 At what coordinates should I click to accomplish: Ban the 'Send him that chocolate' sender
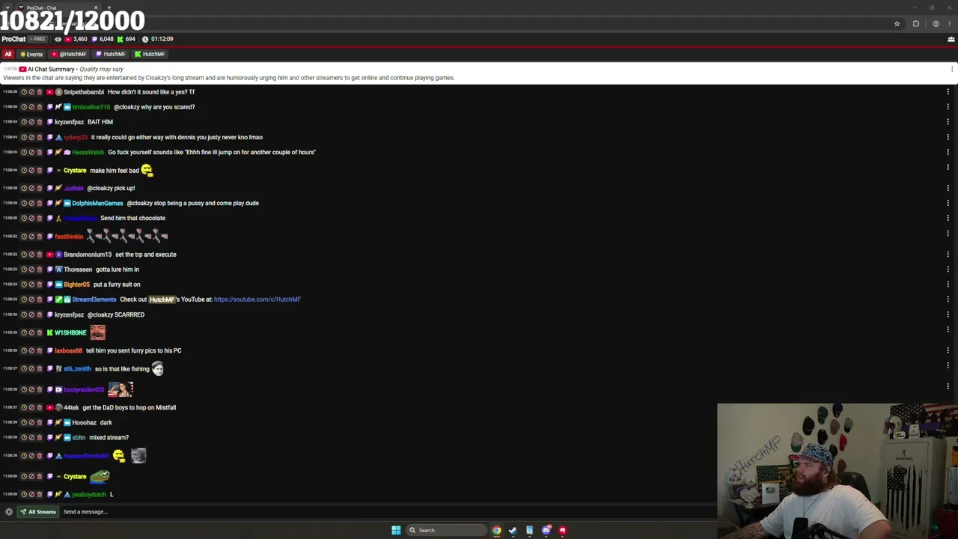31,218
